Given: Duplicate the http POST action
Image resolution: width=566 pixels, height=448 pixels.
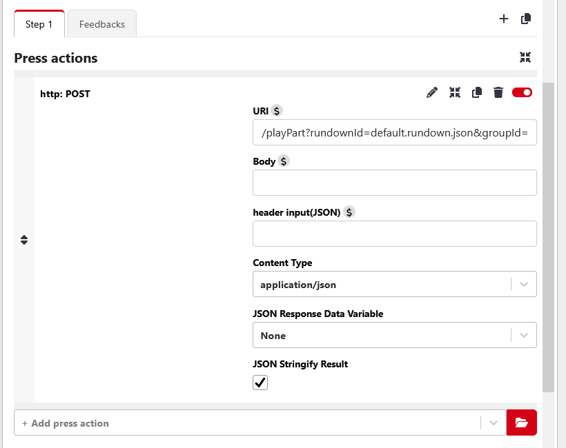Looking at the screenshot, I should [477, 92].
